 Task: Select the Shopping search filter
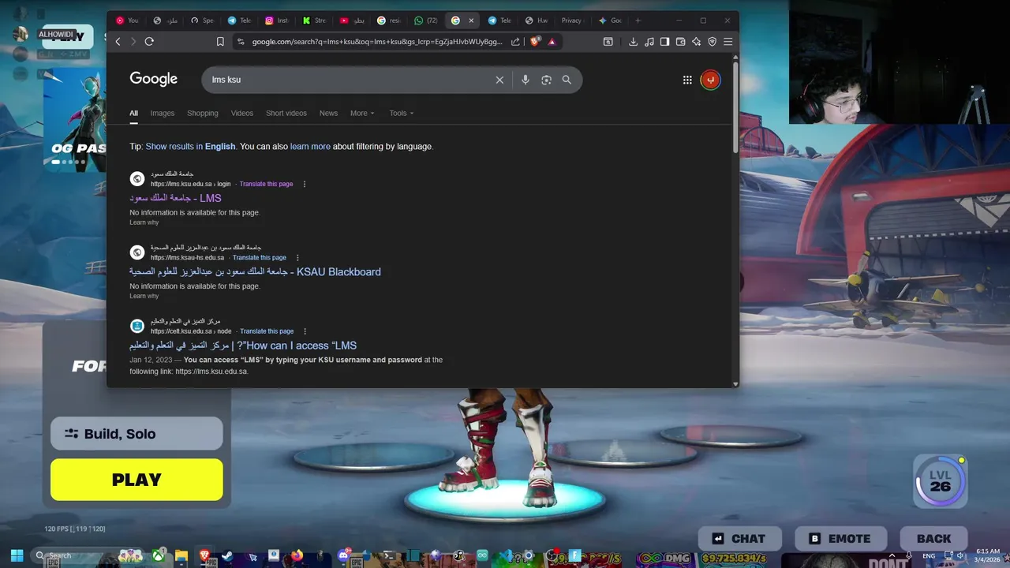pos(203,113)
